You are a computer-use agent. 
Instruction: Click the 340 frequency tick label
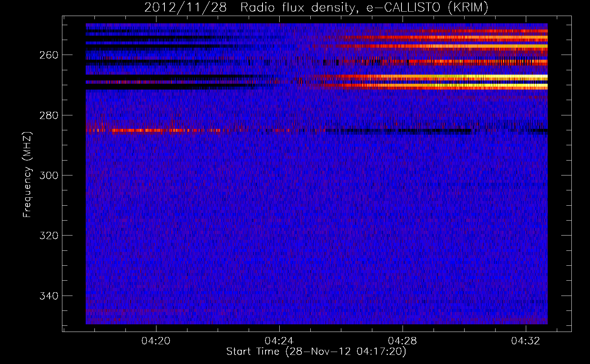click(49, 296)
